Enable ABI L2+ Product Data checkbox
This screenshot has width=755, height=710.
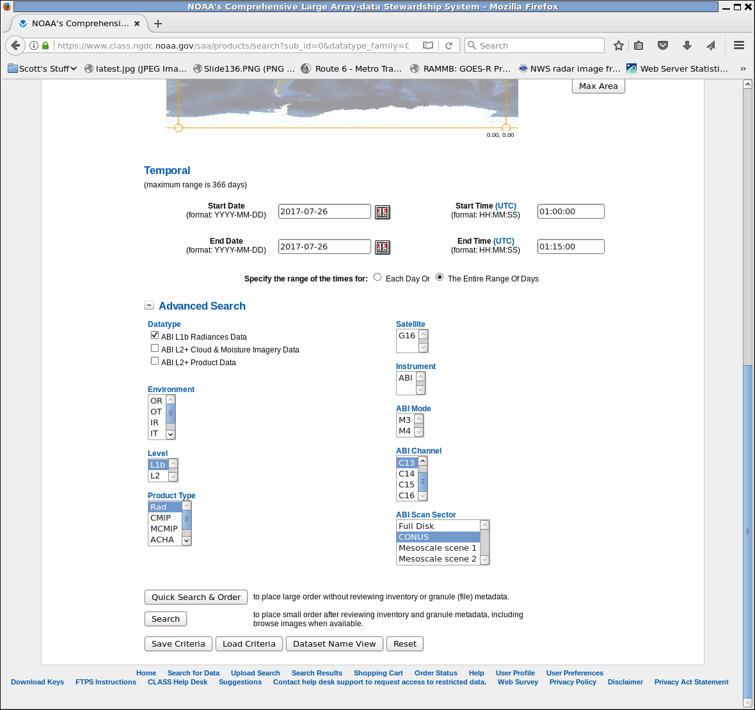155,361
